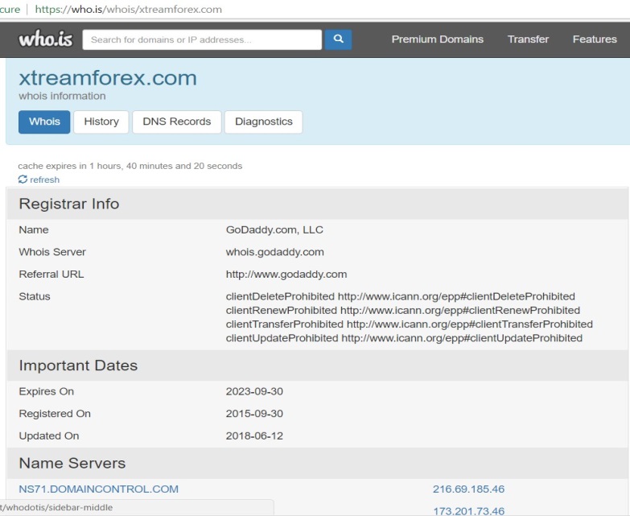This screenshot has height=516, width=630.
Task: Click the refresh arrows icon
Action: tap(23, 180)
